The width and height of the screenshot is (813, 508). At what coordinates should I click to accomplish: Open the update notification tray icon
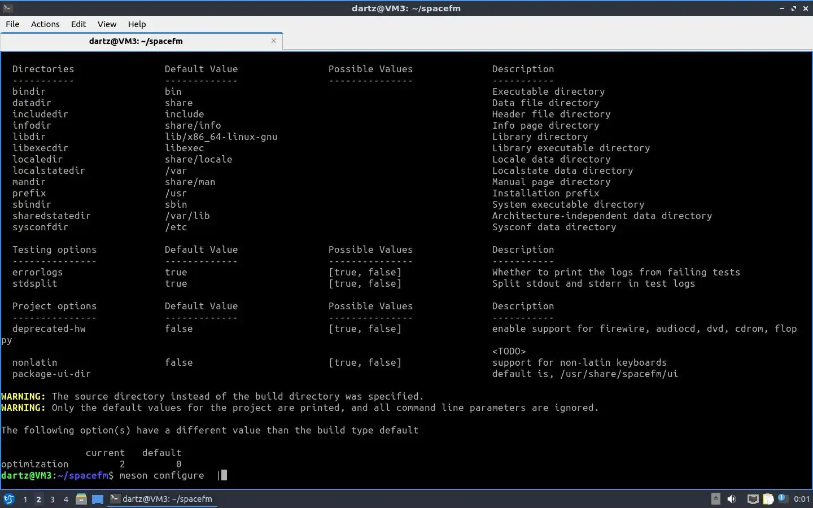click(782, 498)
